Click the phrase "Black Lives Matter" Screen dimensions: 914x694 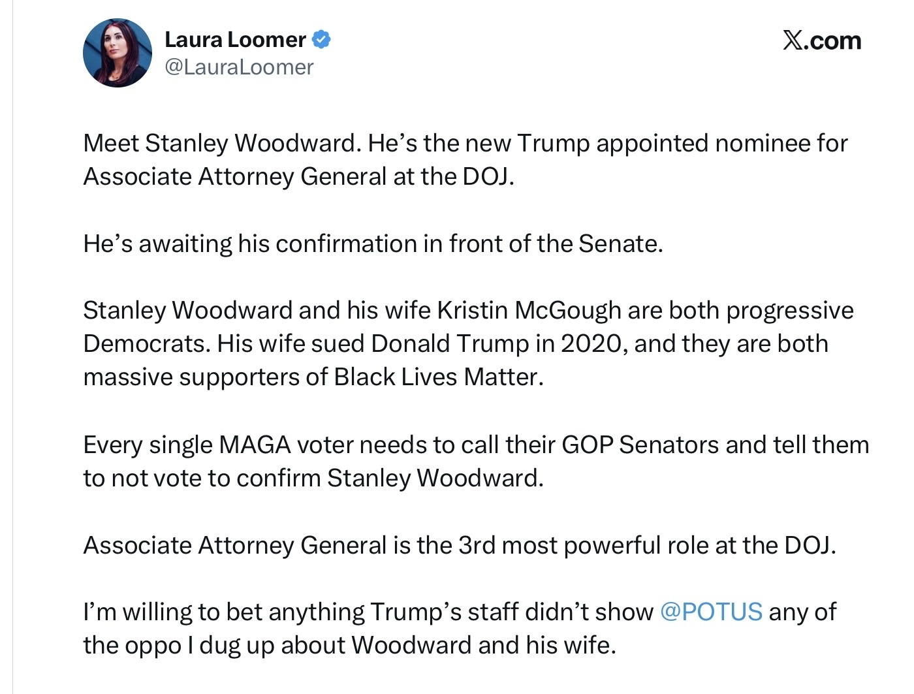click(436, 377)
